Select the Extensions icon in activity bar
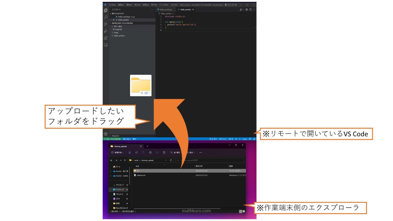Image resolution: width=393 pixels, height=221 pixels. click(105, 38)
